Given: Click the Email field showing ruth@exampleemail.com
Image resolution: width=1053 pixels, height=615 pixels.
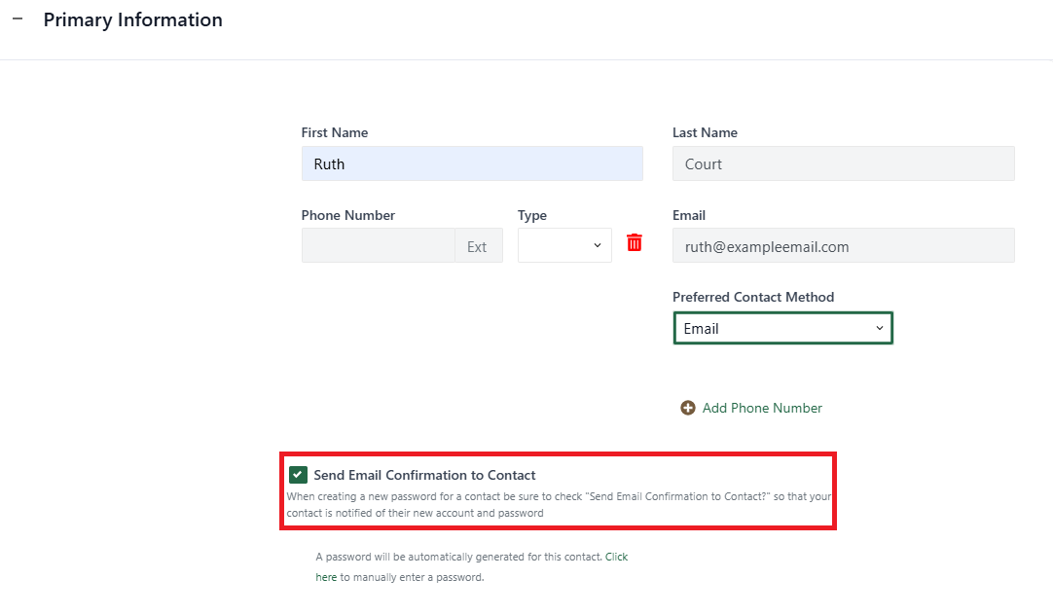Looking at the screenshot, I should coord(843,245).
